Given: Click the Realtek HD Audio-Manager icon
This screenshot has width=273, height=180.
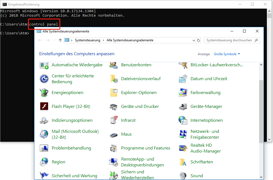Looking at the screenshot, I should coord(183,148).
